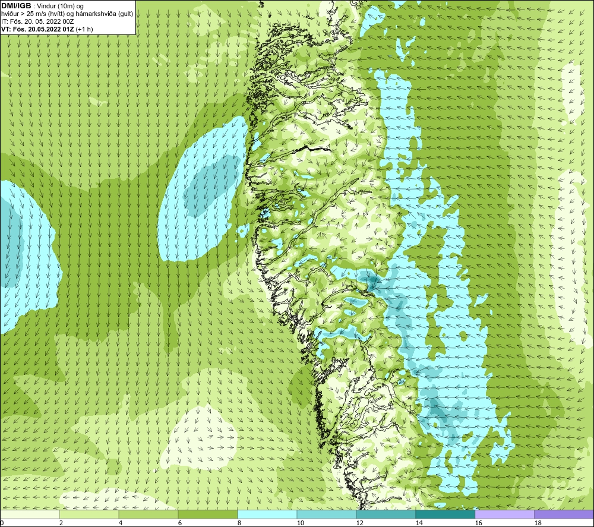594x527 pixels.
Task: Click the 'DMI/IGB' title text
Action: tap(16, 6)
